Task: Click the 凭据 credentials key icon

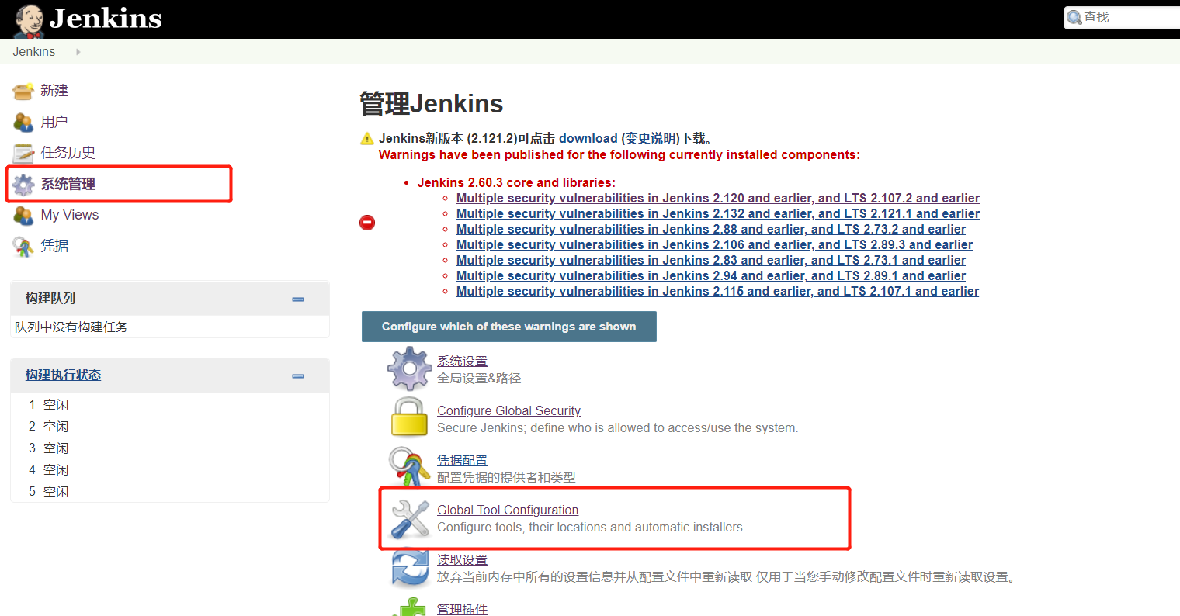Action: tap(23, 247)
